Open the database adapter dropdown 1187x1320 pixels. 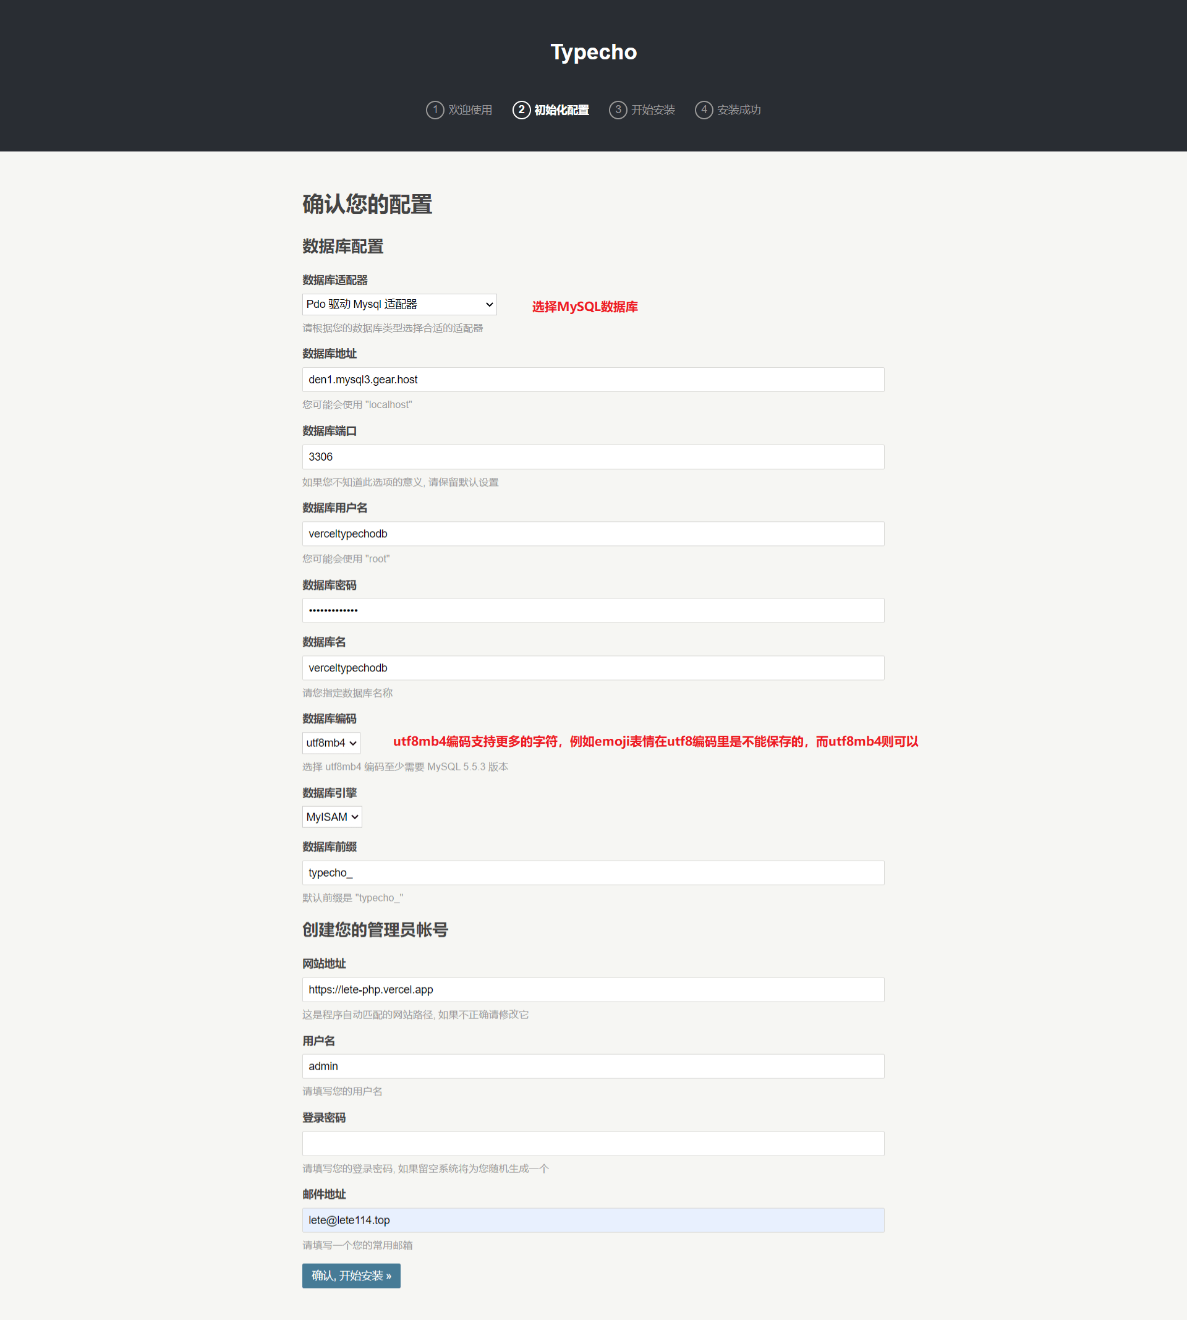pos(399,305)
